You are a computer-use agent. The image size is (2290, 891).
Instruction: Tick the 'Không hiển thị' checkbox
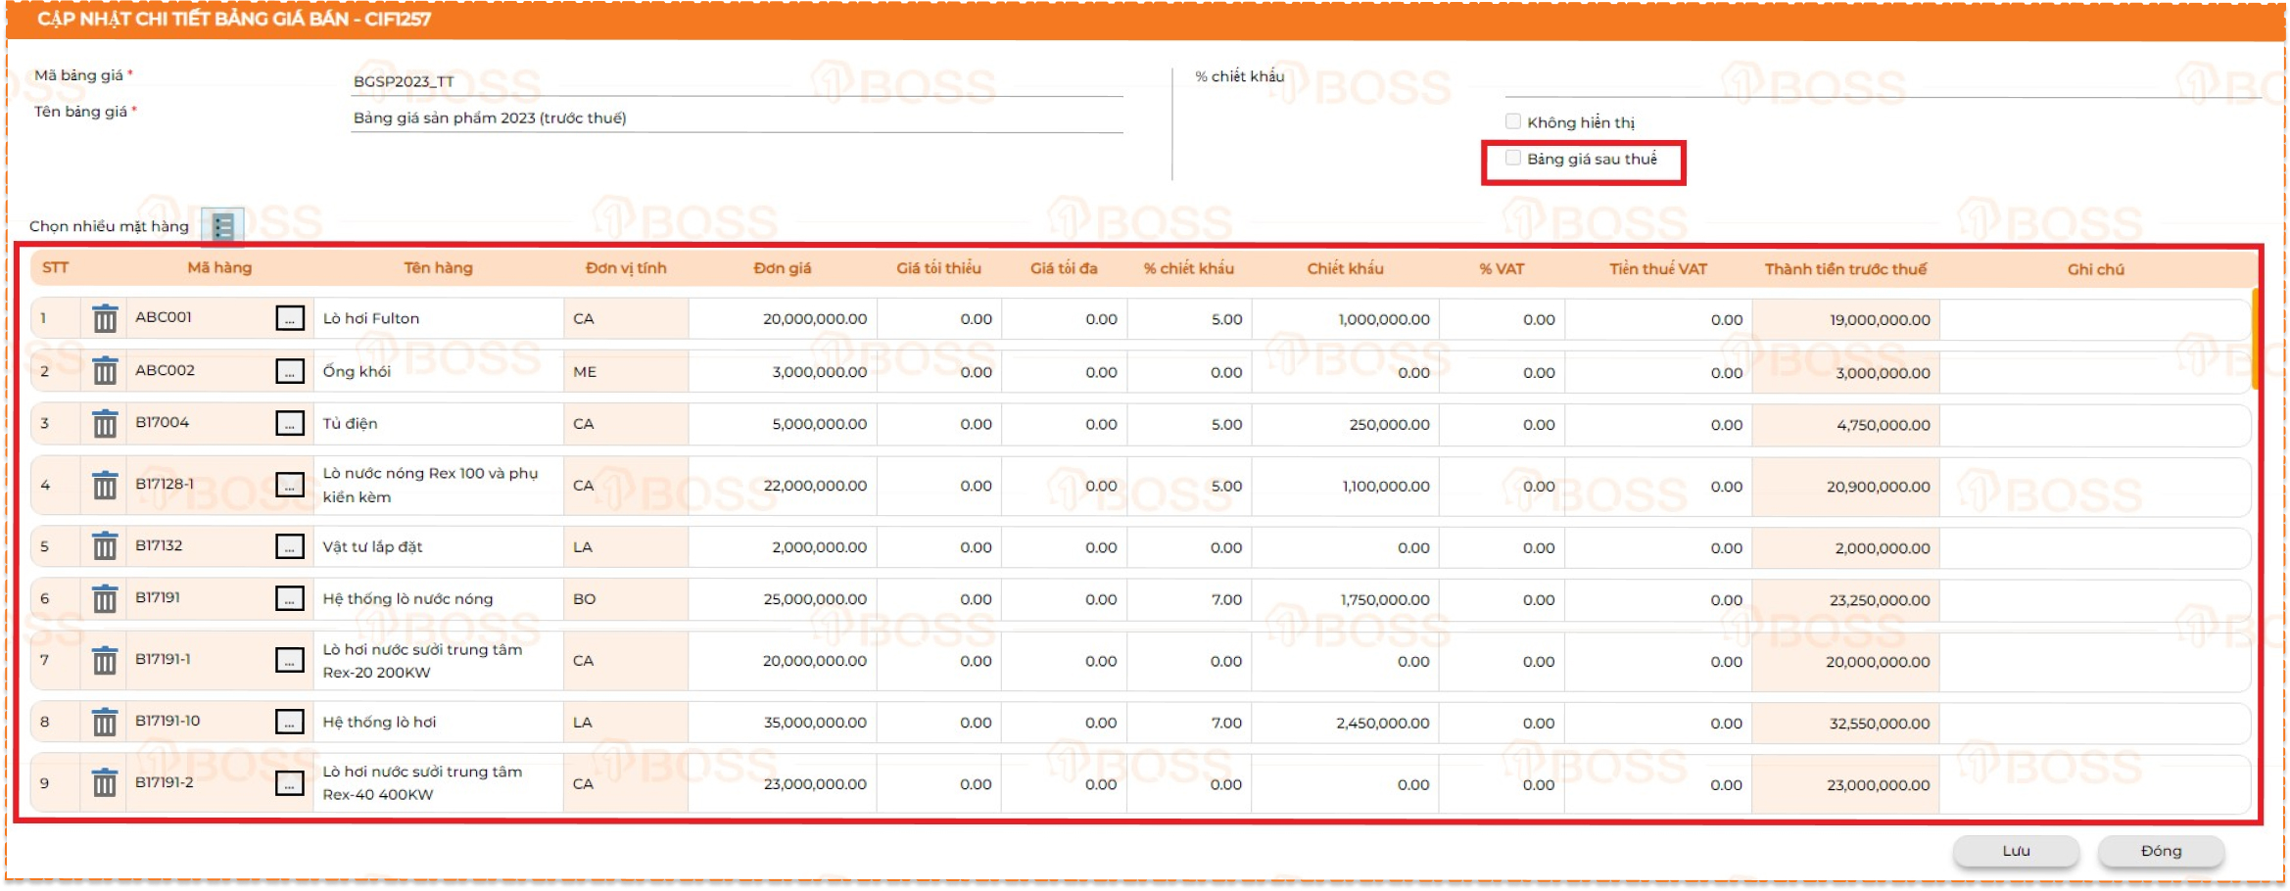(1513, 121)
